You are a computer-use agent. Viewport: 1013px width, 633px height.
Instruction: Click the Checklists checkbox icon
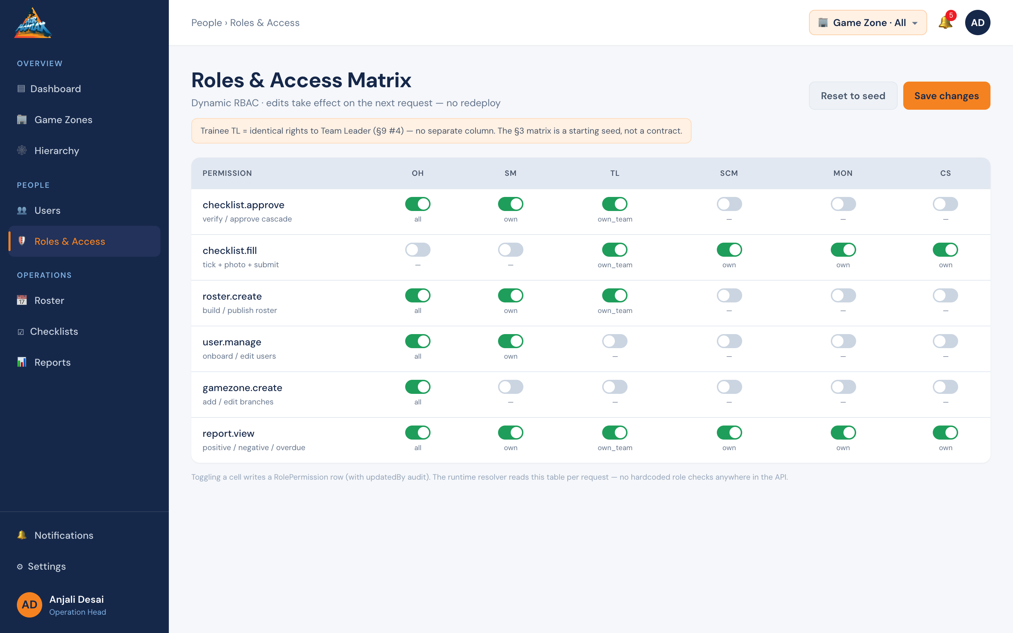20,332
